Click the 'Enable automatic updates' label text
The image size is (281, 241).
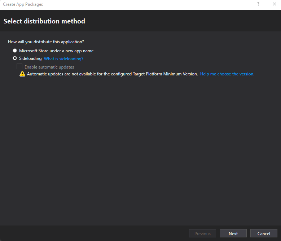[49, 67]
